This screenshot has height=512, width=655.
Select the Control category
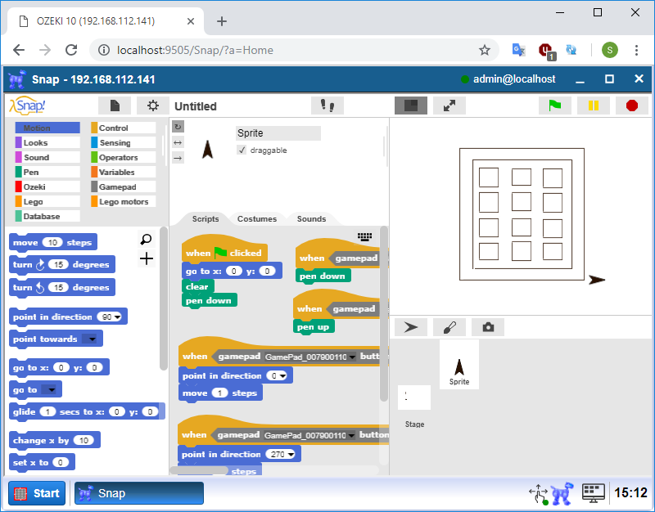click(124, 128)
